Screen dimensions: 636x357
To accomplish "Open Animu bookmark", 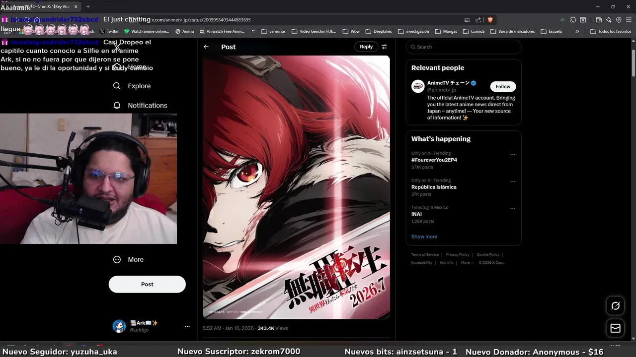I will [x=184, y=31].
